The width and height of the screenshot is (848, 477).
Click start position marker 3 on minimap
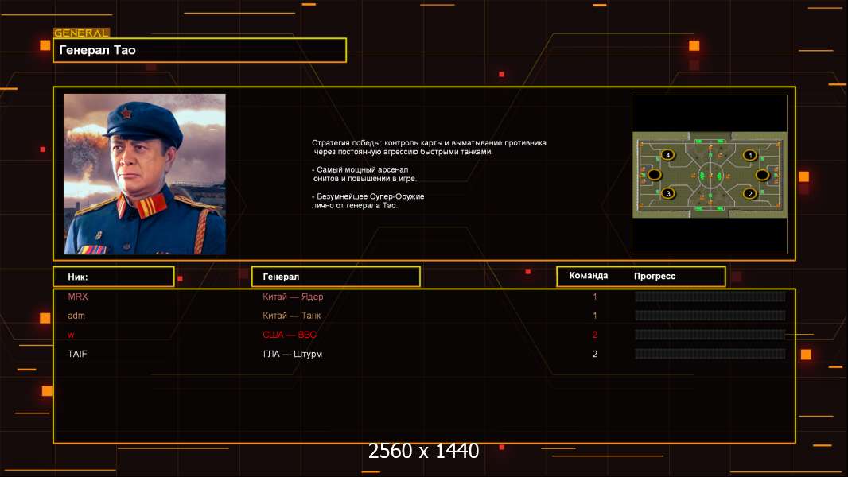click(668, 193)
